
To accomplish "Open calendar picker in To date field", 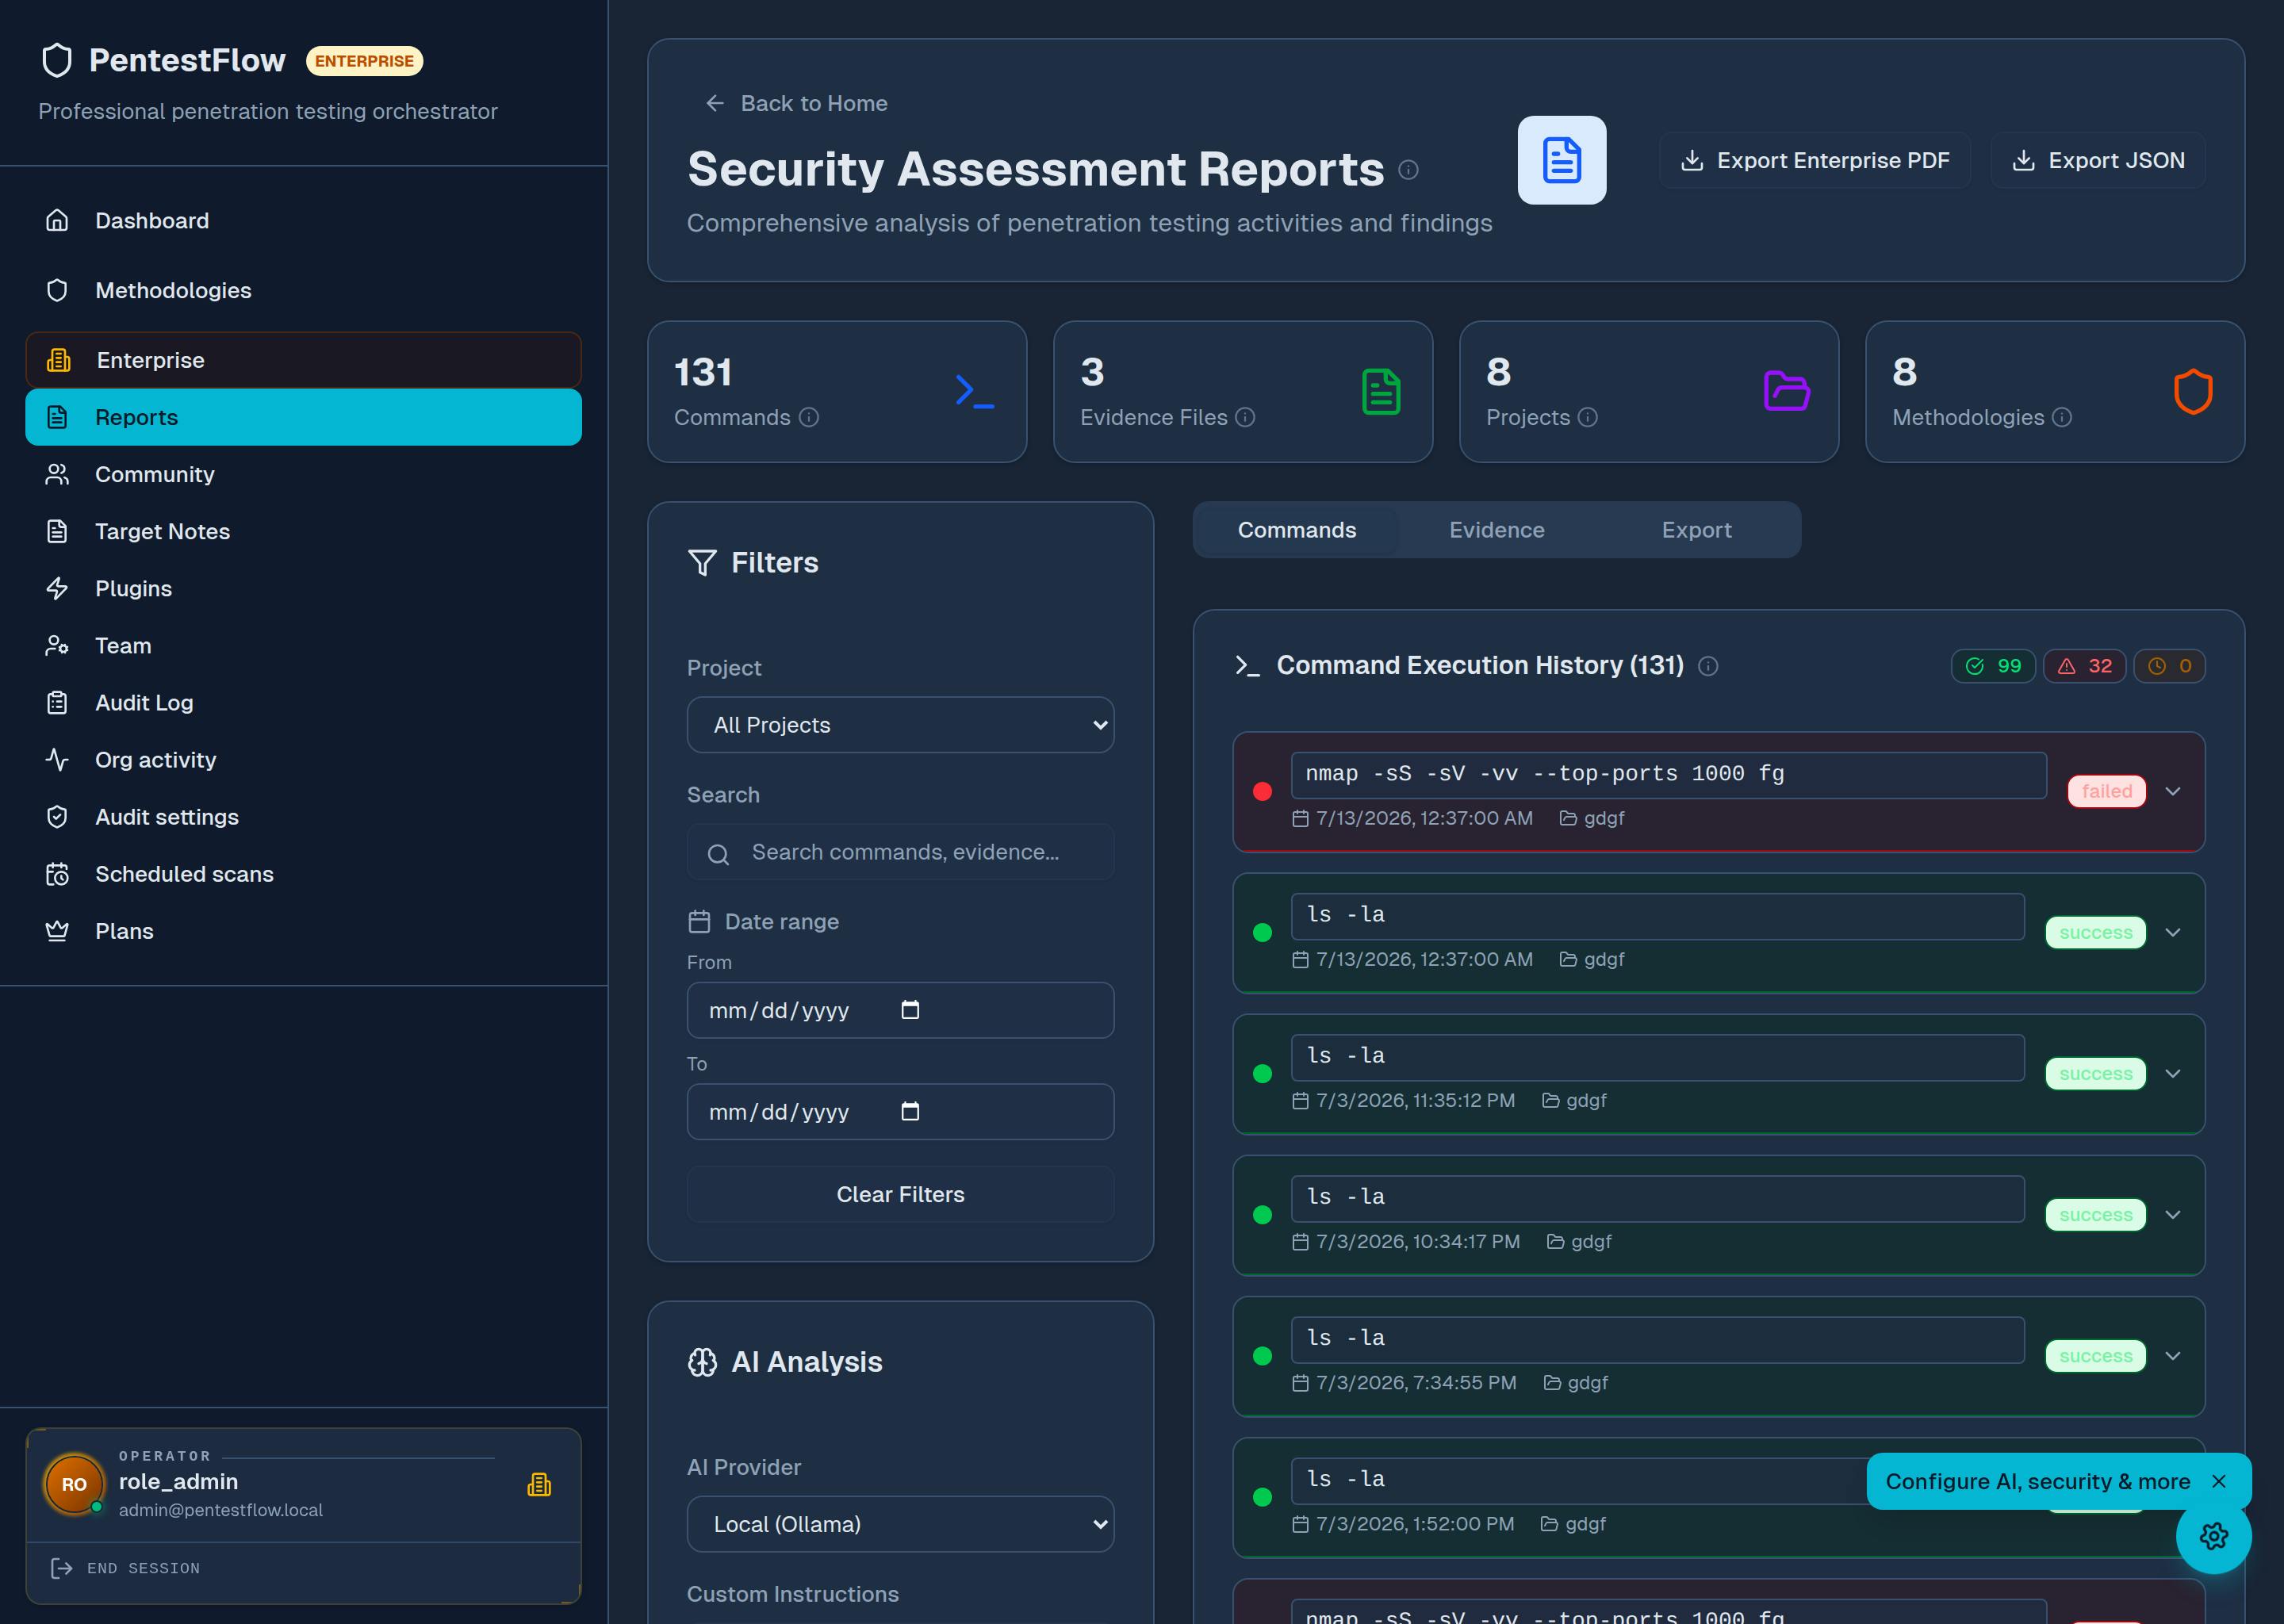I will 910,1112.
